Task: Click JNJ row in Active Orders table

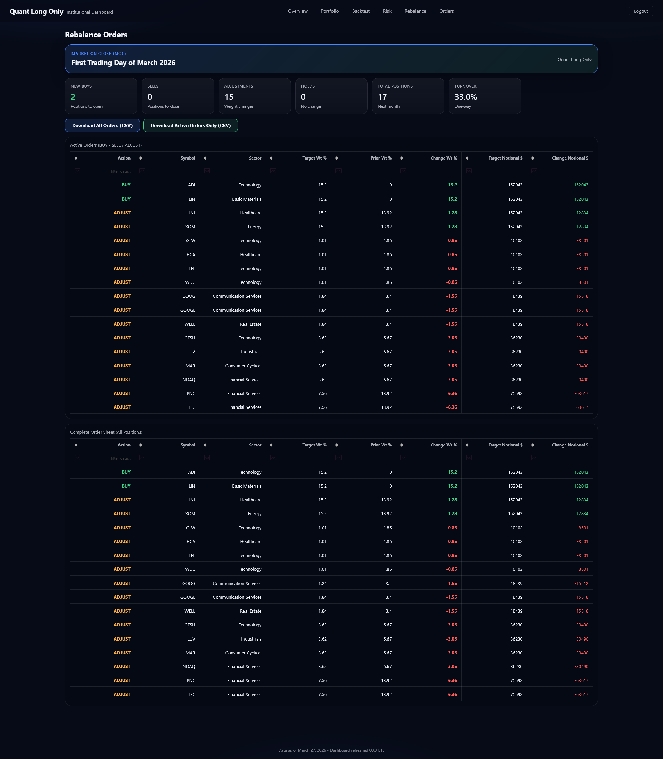Action: [331, 213]
